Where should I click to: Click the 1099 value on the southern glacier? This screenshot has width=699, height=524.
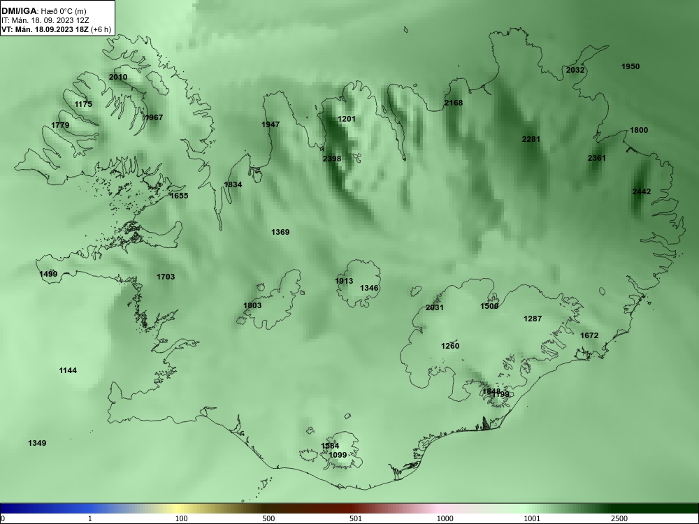(338, 456)
